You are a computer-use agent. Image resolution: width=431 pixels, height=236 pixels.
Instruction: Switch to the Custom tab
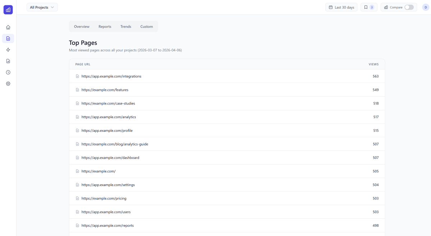pyautogui.click(x=147, y=26)
